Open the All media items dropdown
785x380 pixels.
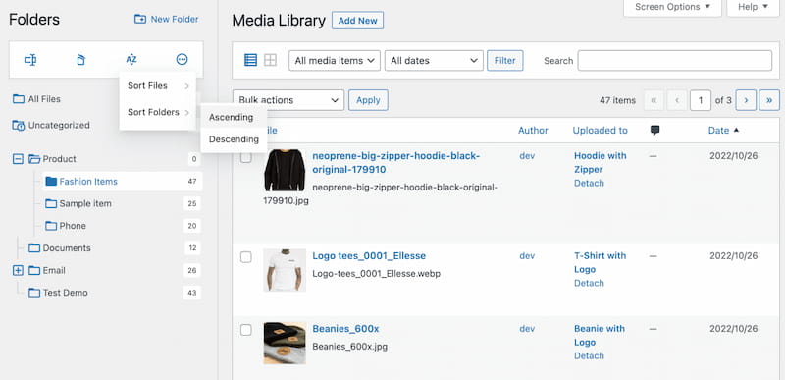tap(335, 61)
